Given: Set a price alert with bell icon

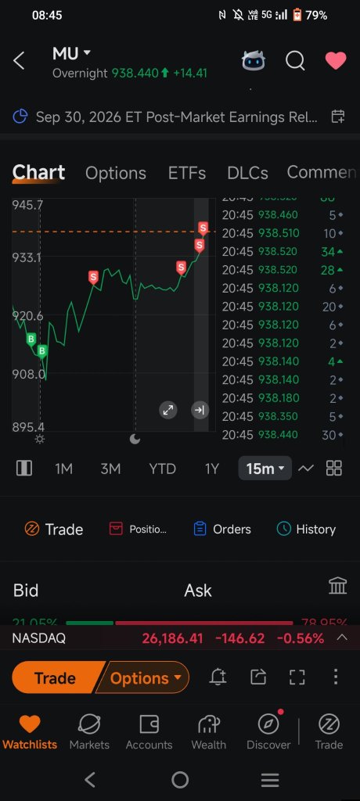Looking at the screenshot, I should (x=218, y=677).
